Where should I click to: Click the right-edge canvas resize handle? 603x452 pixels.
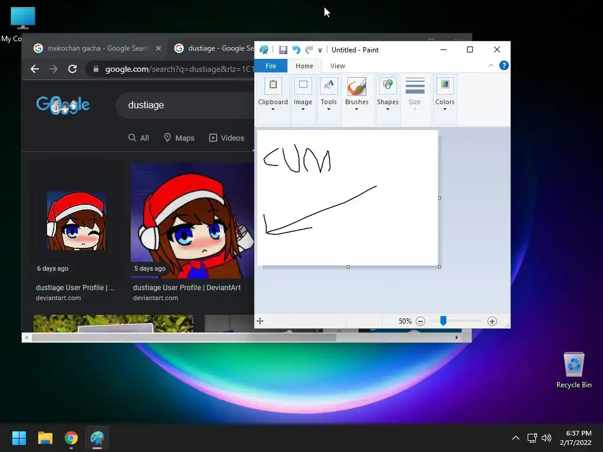pos(439,198)
